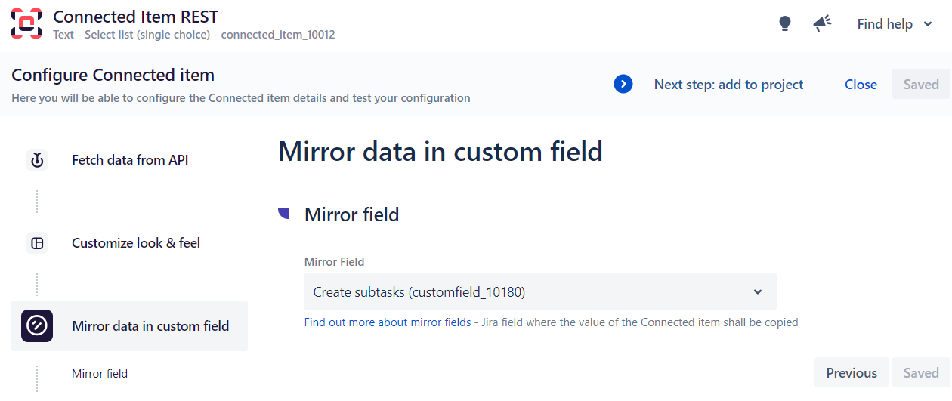Go to Fetch data from API step
The height and width of the screenshot is (401, 952).
(130, 160)
